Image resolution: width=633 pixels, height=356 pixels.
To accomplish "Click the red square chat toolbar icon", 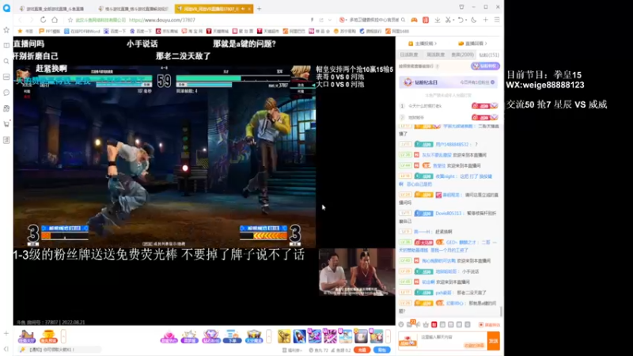I will [434, 324].
